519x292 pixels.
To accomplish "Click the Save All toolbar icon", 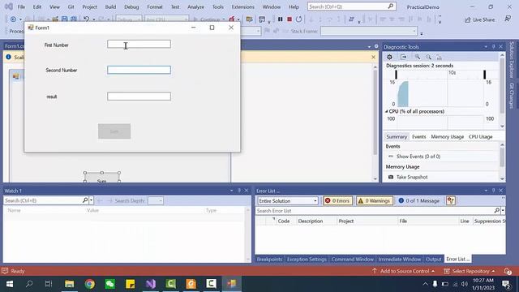I will [x=74, y=19].
